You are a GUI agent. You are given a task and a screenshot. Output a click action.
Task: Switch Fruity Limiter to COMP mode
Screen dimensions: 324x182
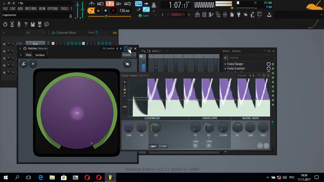pos(163,146)
